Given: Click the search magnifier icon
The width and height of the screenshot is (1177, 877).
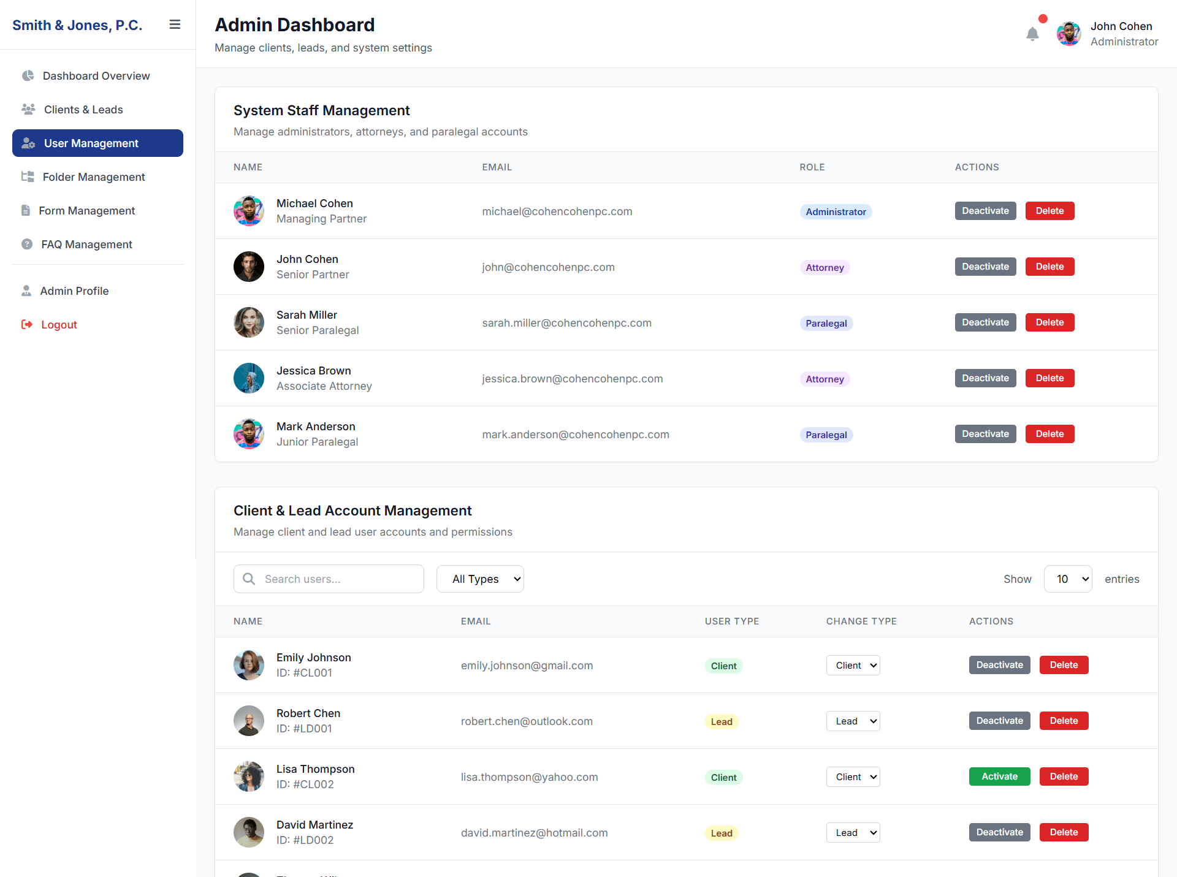Looking at the screenshot, I should pos(249,579).
